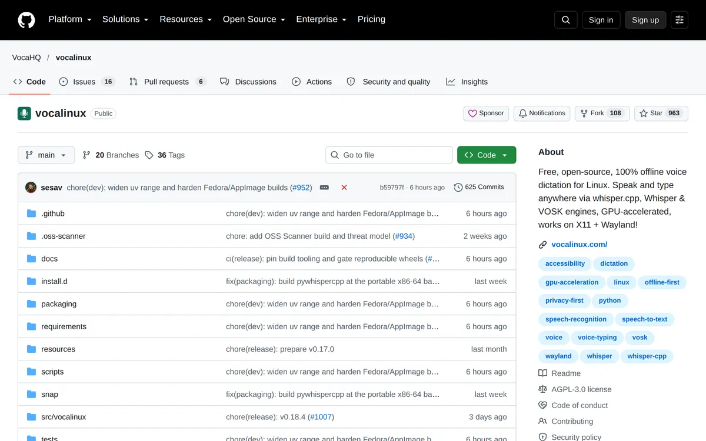Click the Sign up button
Viewport: 706px width, 441px height.
[645, 20]
